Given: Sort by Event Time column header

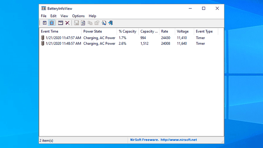Looking at the screenshot, I should click(x=60, y=31).
